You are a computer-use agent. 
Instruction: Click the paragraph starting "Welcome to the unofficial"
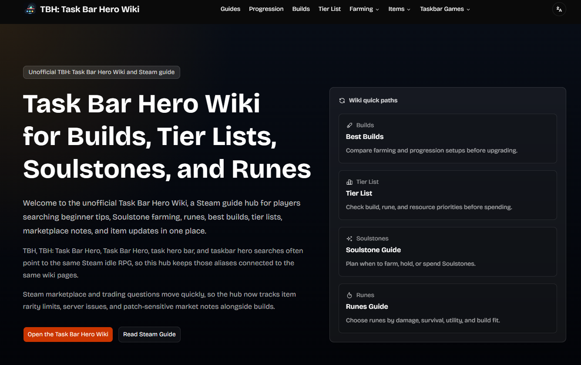162,217
